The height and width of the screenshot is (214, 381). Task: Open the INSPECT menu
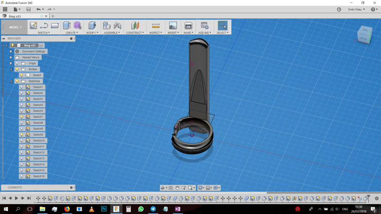[156, 33]
